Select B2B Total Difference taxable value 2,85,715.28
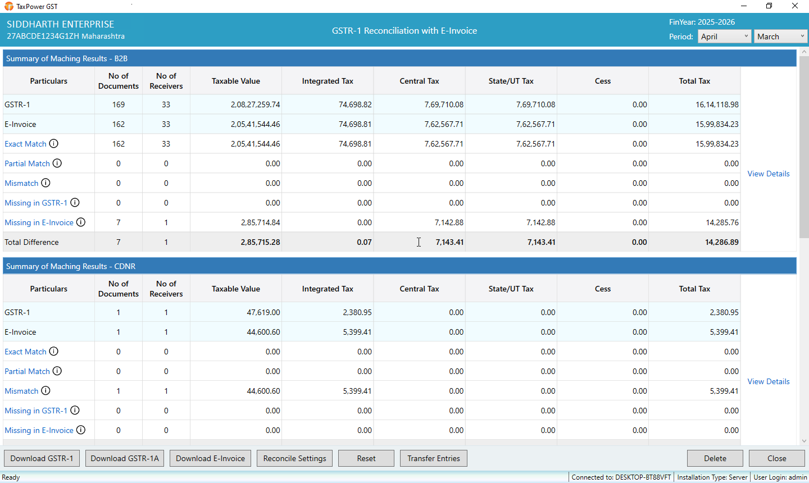 260,242
